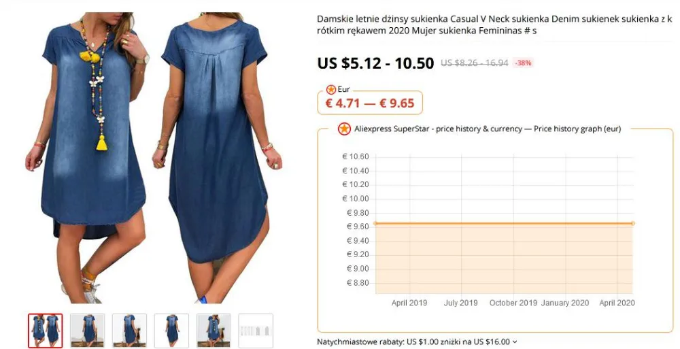Image resolution: width=680 pixels, height=349 pixels.
Task: Select the third product thumbnail
Action: tap(129, 331)
